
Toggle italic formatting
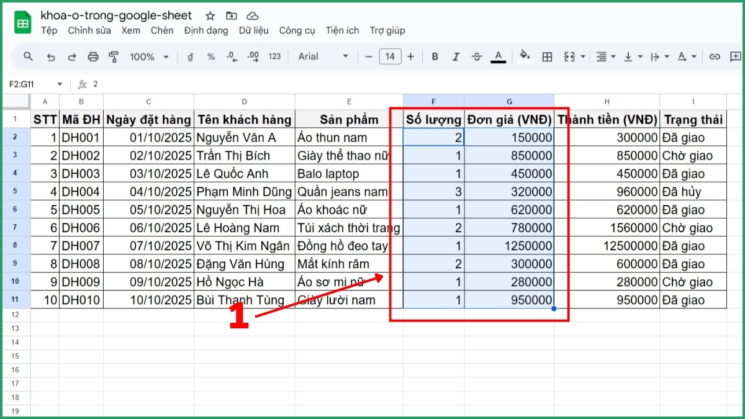pyautogui.click(x=456, y=56)
